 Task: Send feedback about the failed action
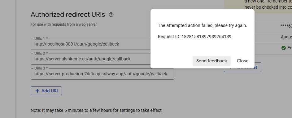(211, 61)
